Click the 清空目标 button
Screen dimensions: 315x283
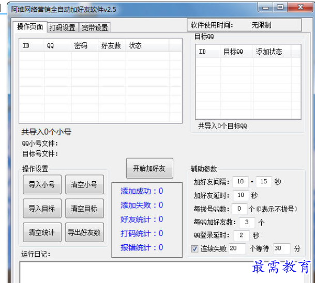pyautogui.click(x=84, y=209)
